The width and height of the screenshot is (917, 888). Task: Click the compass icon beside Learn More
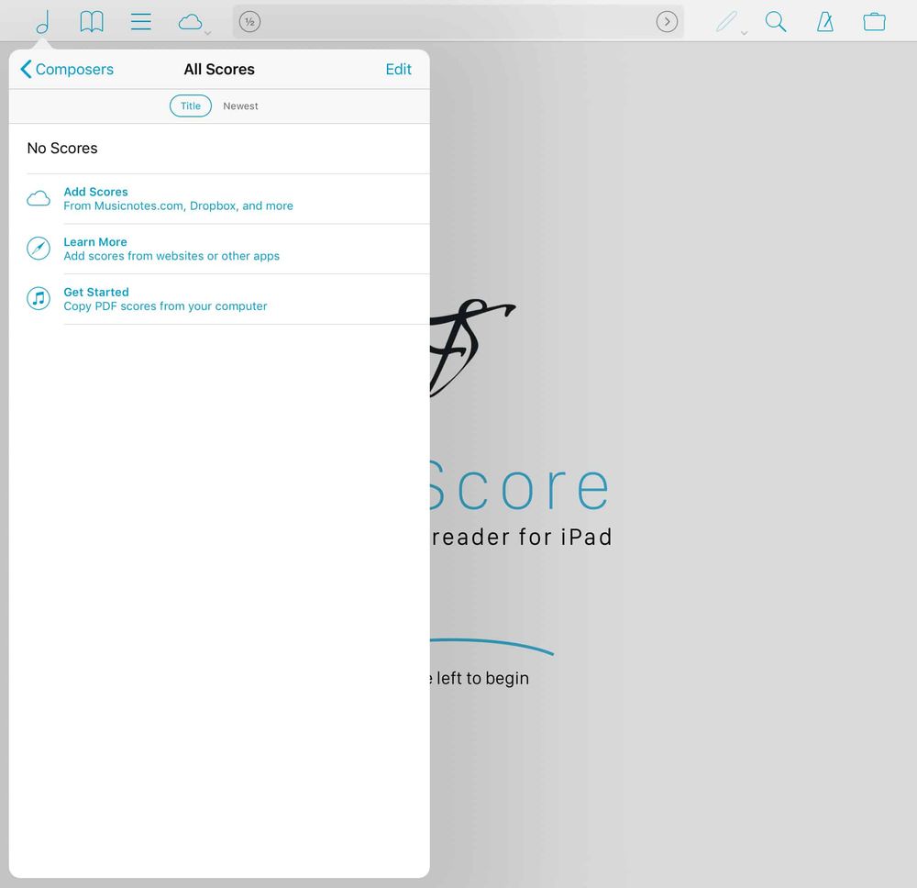point(39,249)
